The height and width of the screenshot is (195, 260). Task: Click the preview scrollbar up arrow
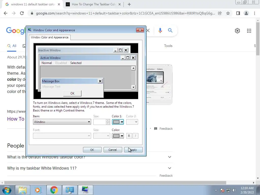click(x=133, y=68)
